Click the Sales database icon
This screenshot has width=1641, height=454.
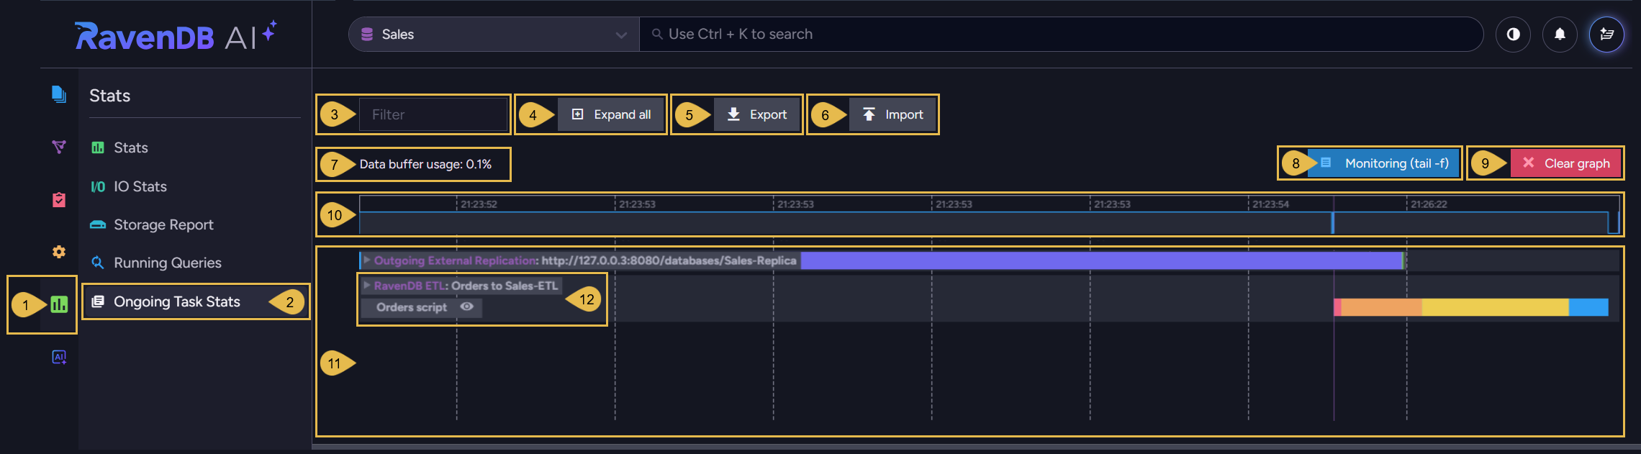[367, 34]
